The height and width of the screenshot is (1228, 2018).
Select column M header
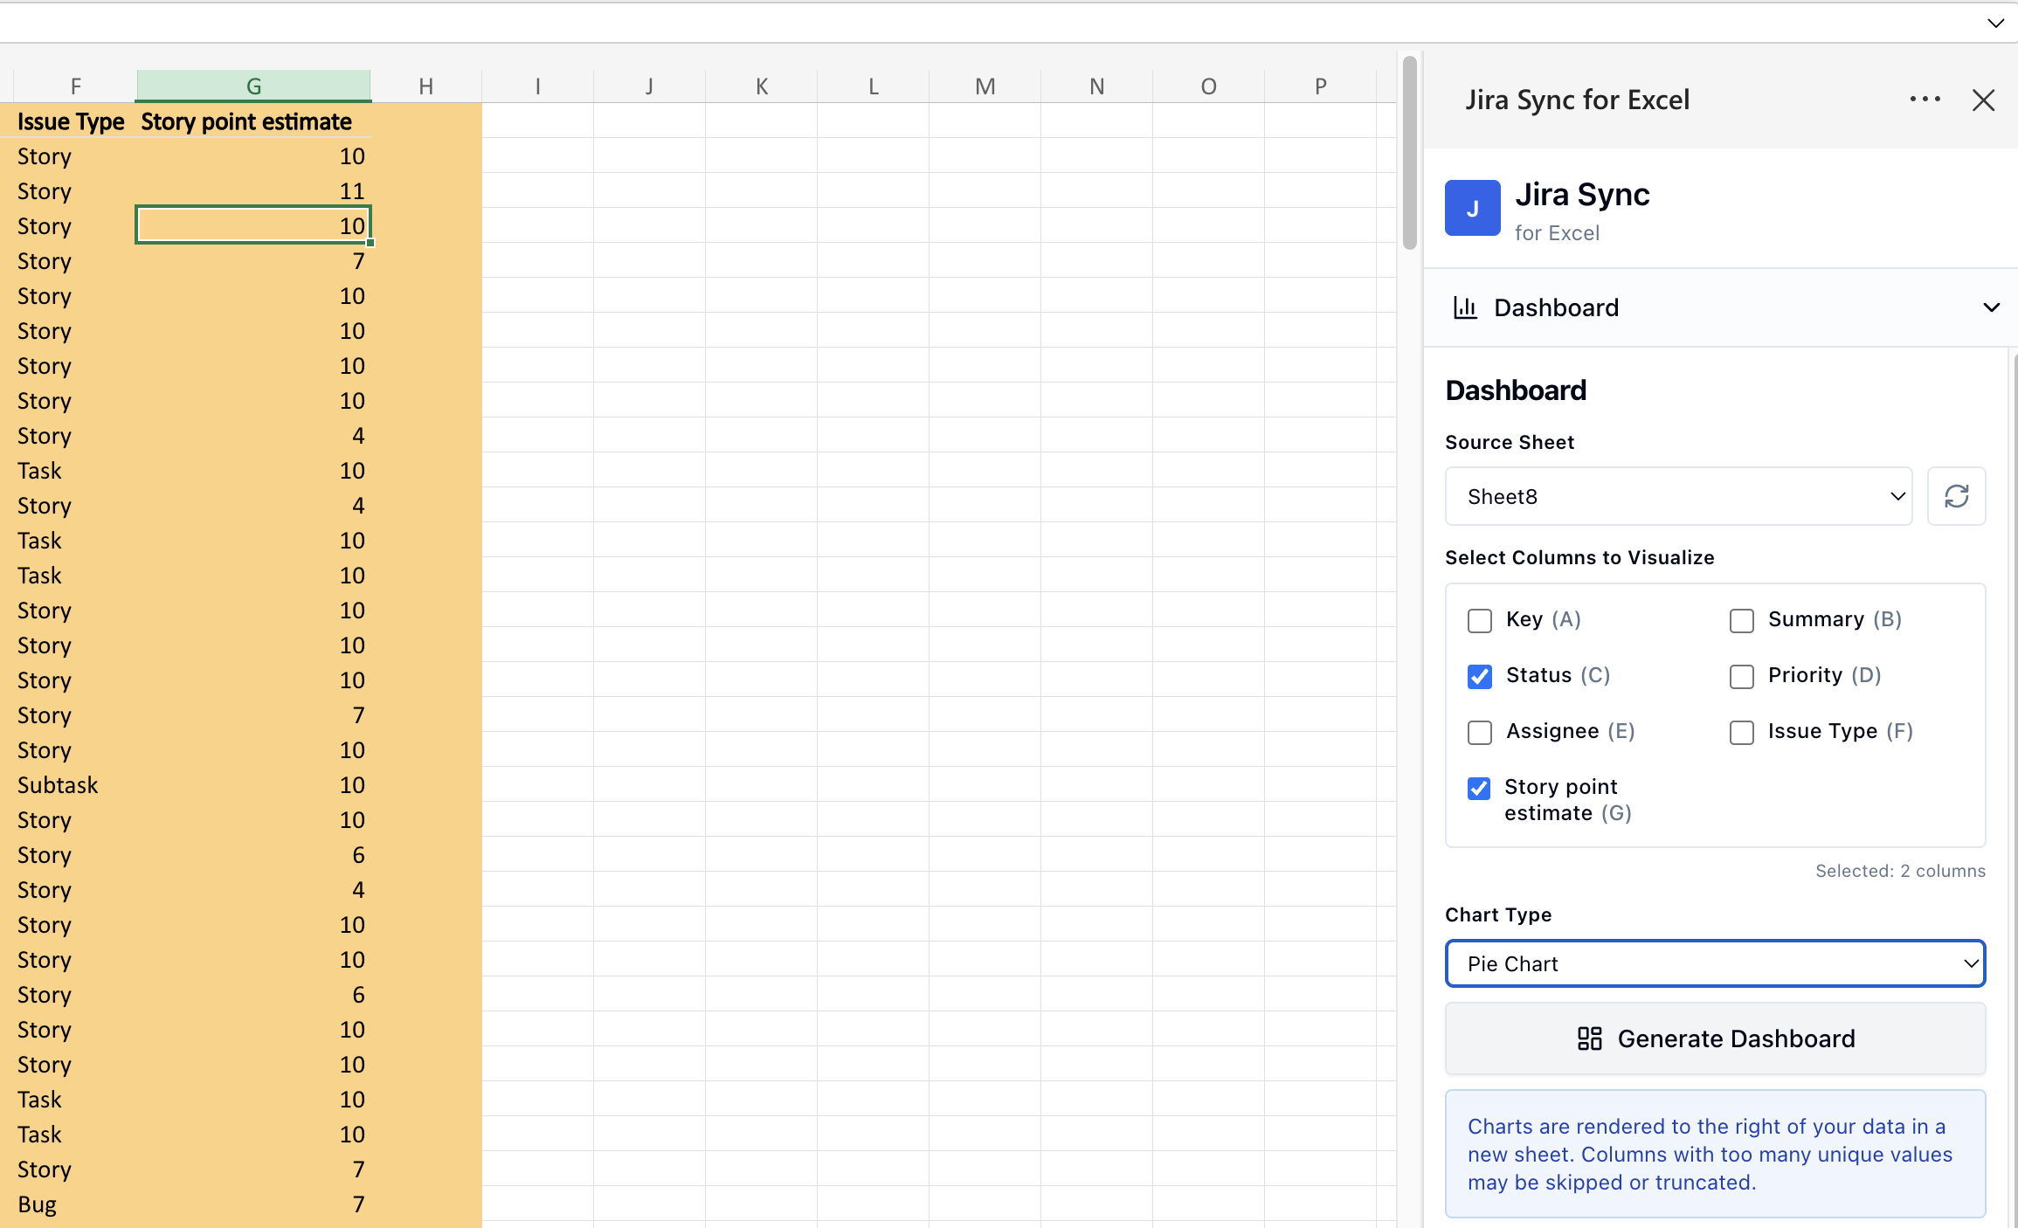[985, 86]
